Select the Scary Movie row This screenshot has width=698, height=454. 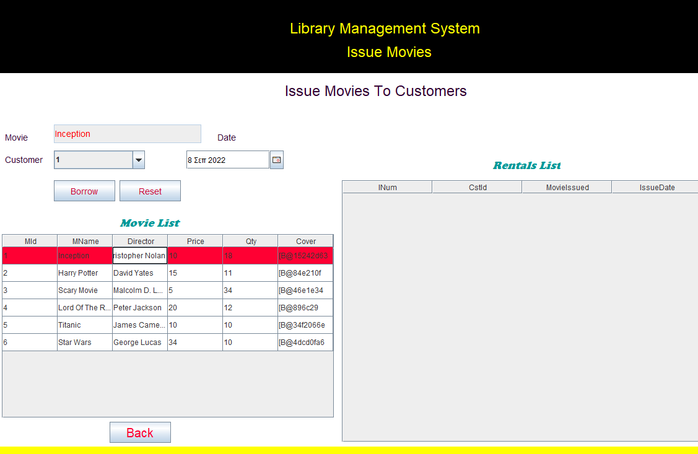(85, 290)
